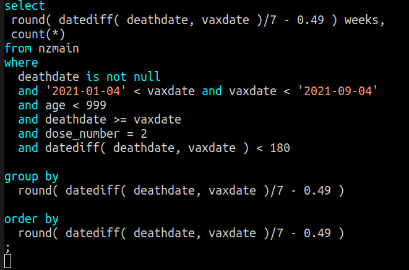Click the number 180 in the datediff condition
The height and width of the screenshot is (270, 409).
280,148
